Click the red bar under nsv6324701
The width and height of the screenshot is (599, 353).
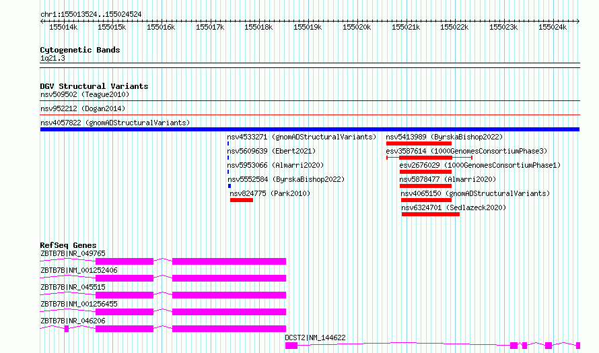431,214
